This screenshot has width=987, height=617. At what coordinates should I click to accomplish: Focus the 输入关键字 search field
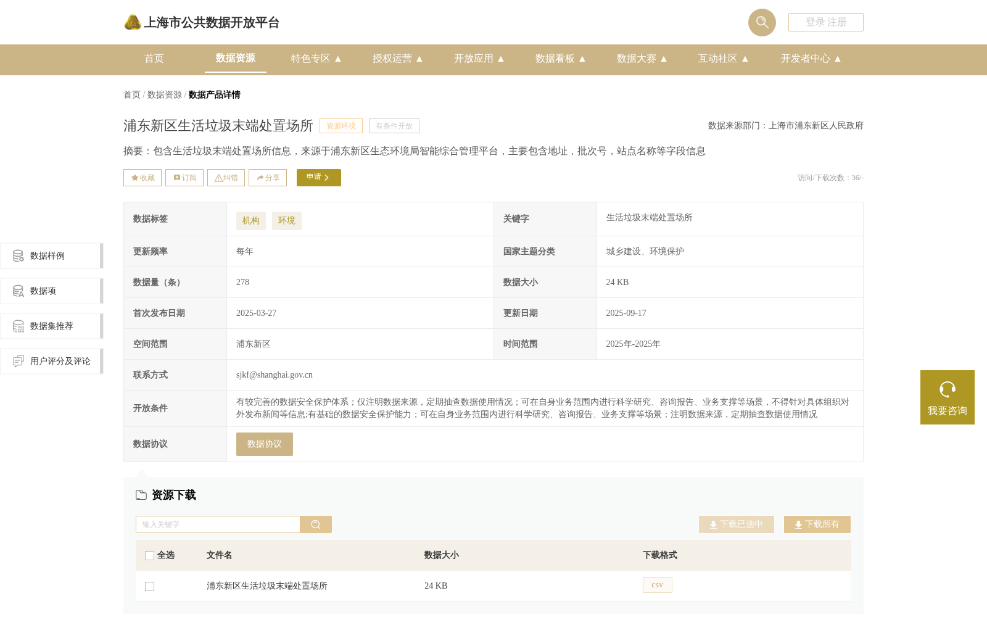[x=218, y=524]
